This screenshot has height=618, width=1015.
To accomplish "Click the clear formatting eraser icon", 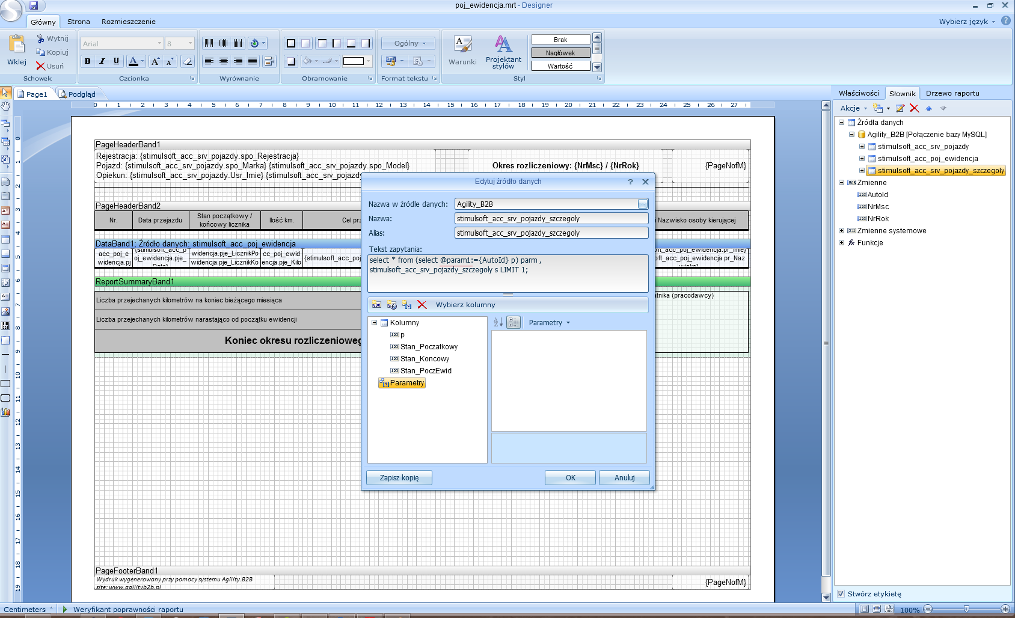I will [188, 61].
